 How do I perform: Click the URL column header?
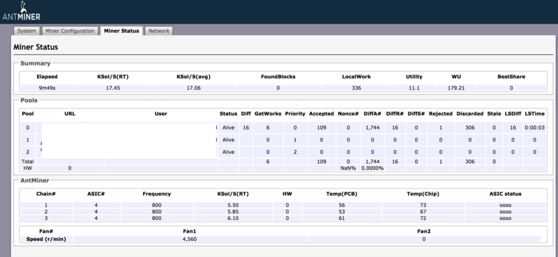[70, 114]
